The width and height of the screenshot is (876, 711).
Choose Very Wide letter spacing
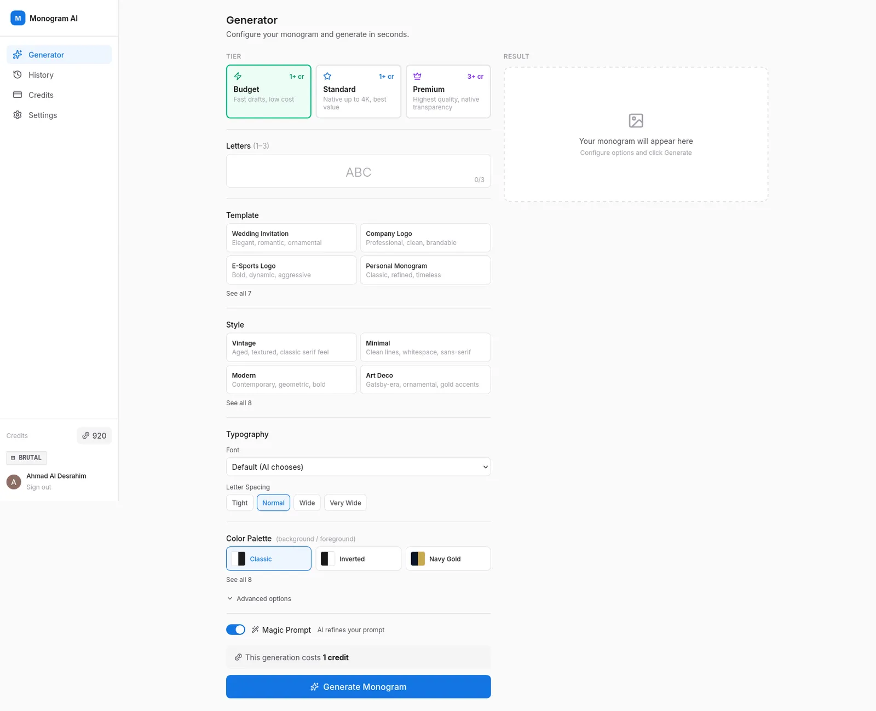coord(345,503)
